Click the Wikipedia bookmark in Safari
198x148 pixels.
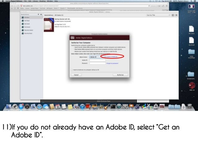50,8
